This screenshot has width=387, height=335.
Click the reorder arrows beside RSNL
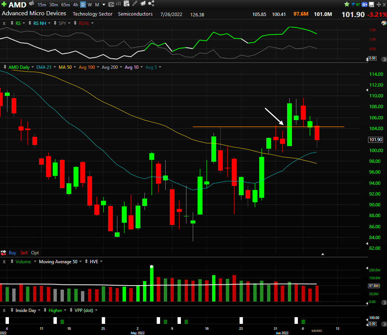(75, 23)
